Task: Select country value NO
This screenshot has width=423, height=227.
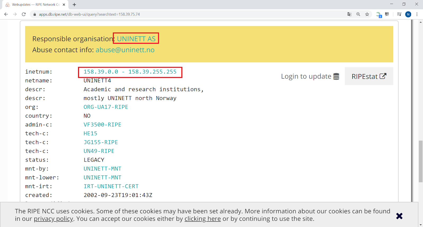Action: pos(87,116)
